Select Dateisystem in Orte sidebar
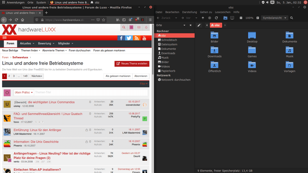Viewport: 308px width, 173px height. pyautogui.click(x=169, y=45)
